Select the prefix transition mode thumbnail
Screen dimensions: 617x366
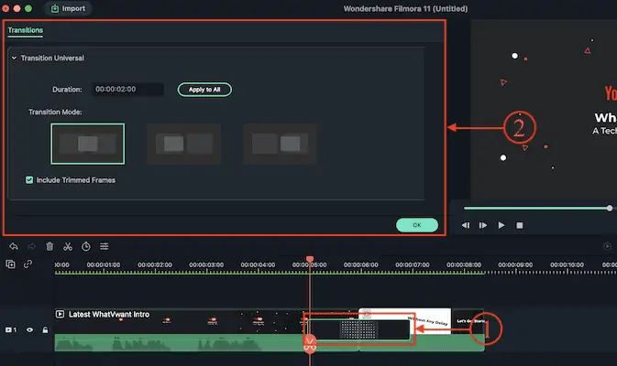point(183,144)
